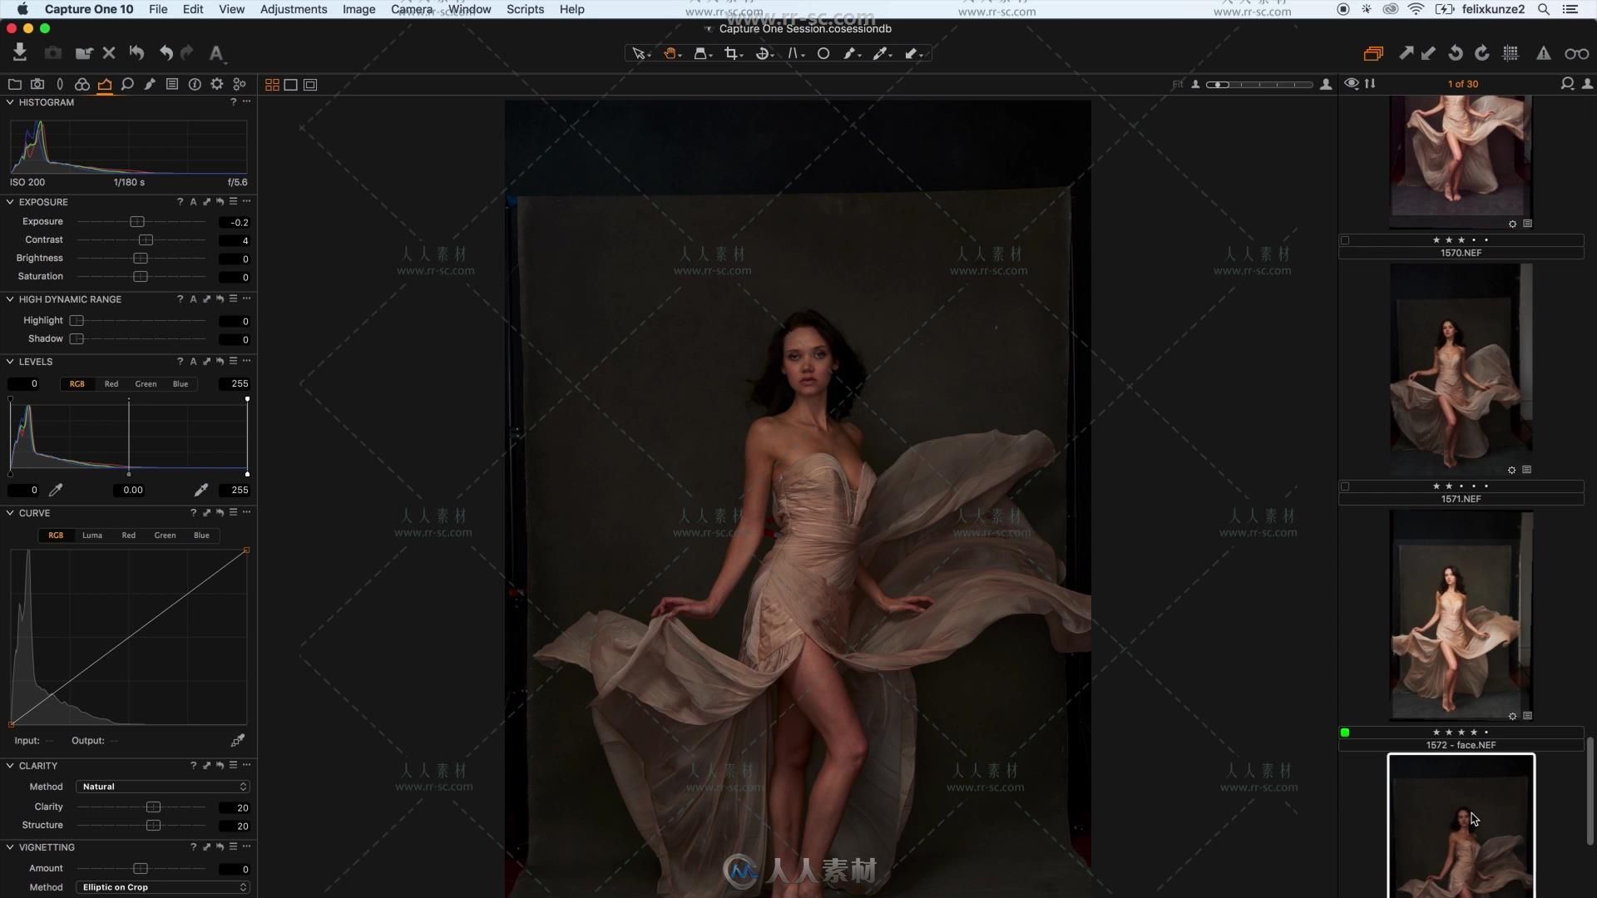The width and height of the screenshot is (1597, 898).
Task: Select the Blue channel tab in Curve
Action: coord(201,535)
